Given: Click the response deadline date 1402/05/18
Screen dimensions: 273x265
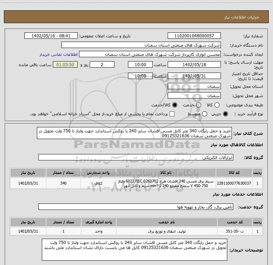Looking at the screenshot, I should point(194,64).
